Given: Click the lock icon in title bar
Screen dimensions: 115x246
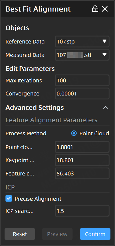Looking at the screenshot, I should click(95, 9).
